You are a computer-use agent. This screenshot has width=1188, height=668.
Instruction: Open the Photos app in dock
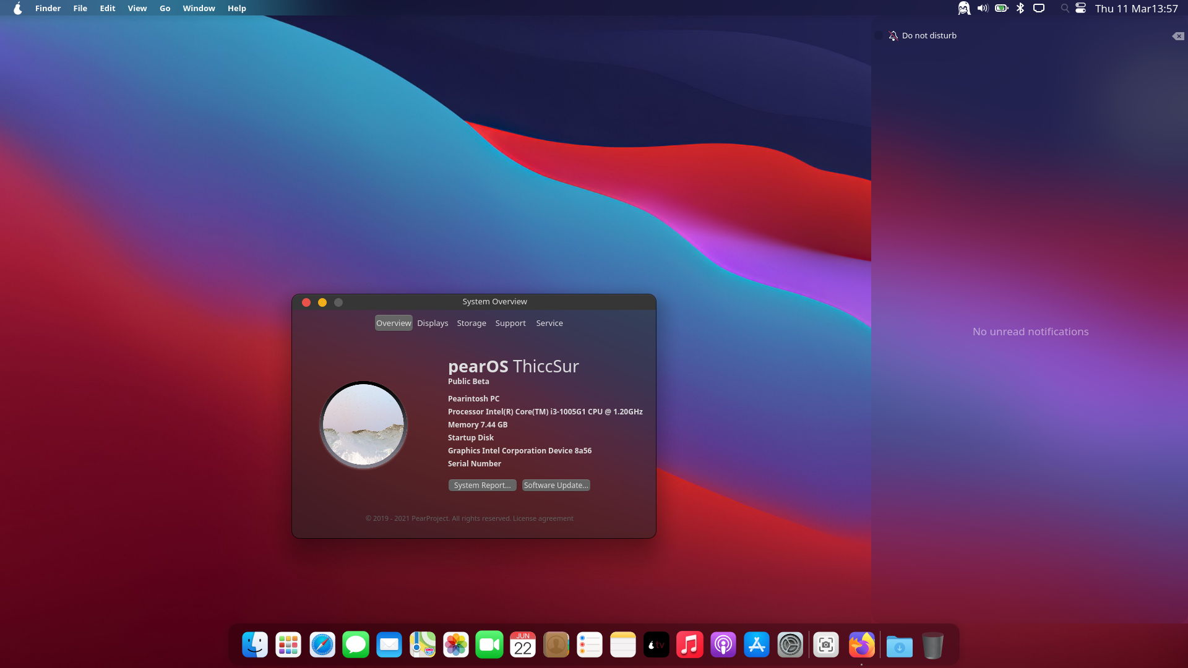[456, 645]
